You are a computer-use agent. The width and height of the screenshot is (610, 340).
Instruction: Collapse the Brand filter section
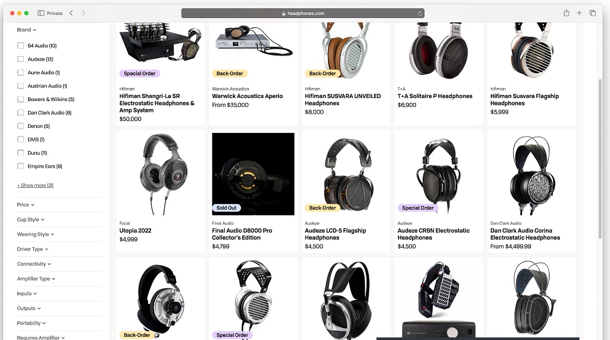(26, 30)
